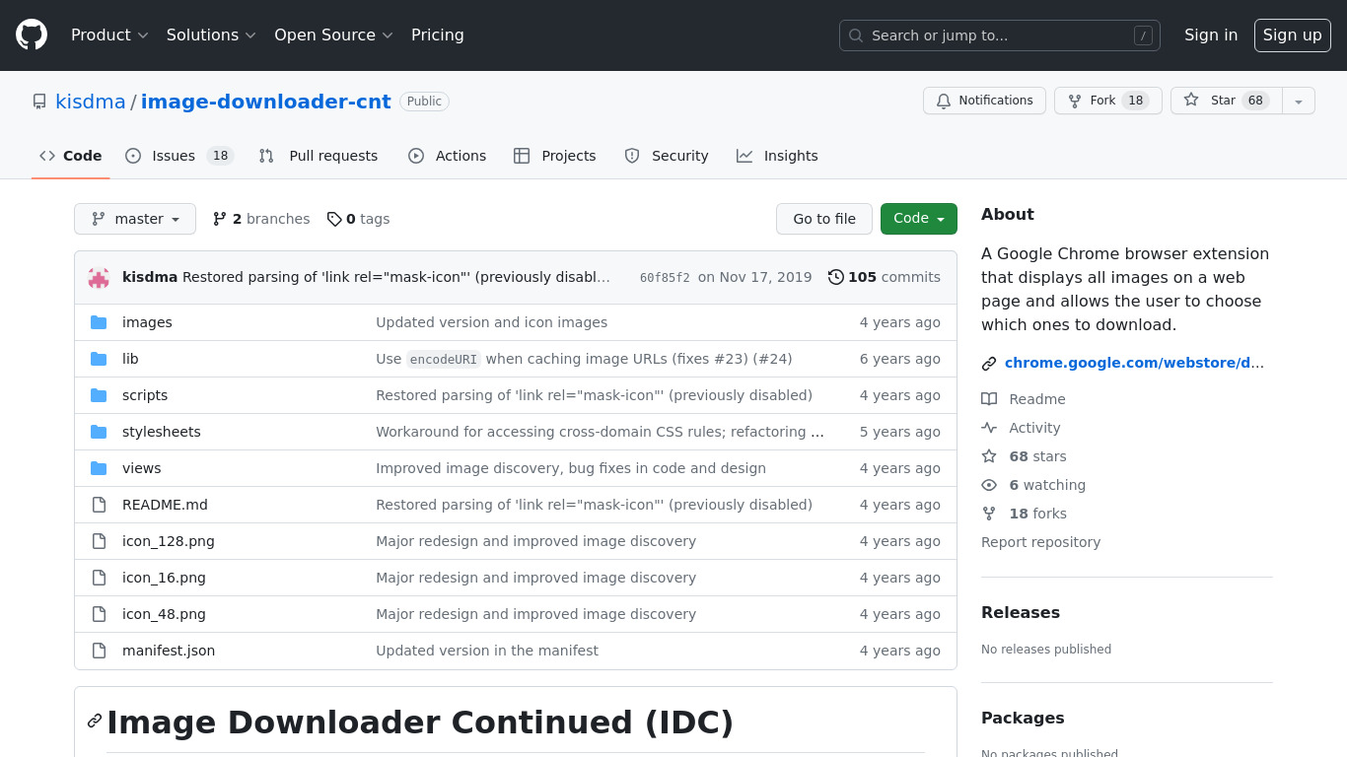Screen dimensions: 1347x757
Task: Click the anchor link icon by IDC heading
Action: (x=95, y=722)
